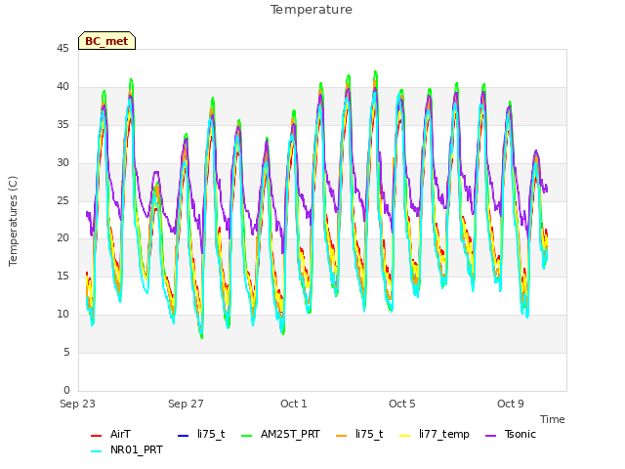Click the 5 y-axis tick label
625x469 pixels.
(66, 352)
